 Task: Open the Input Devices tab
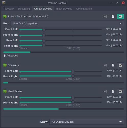[64, 9]
